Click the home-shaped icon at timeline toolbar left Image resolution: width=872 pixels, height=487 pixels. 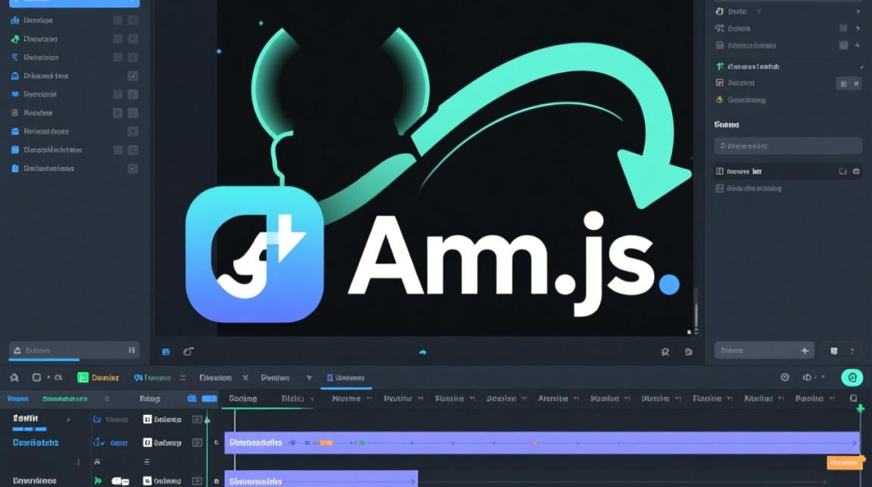[16, 377]
